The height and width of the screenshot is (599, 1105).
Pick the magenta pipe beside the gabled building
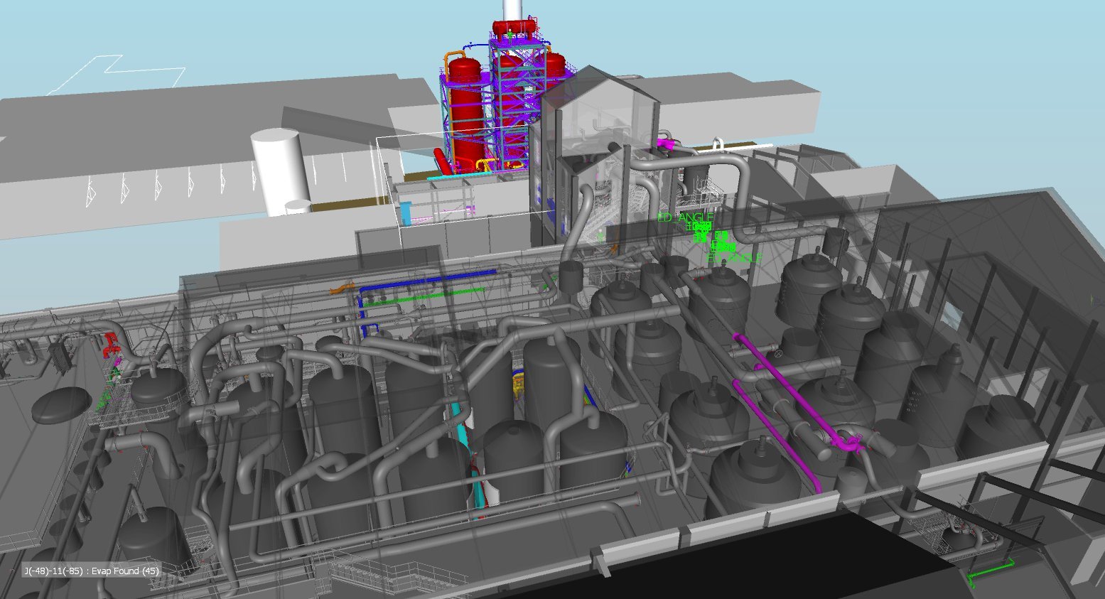(x=668, y=144)
